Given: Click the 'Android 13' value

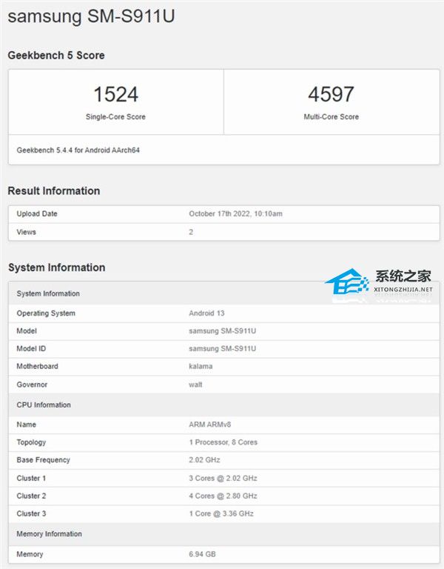Looking at the screenshot, I should (x=206, y=313).
